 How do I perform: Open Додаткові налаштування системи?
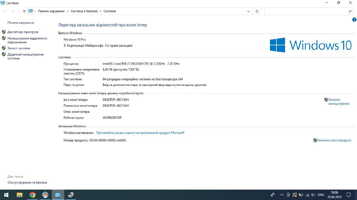25,56
